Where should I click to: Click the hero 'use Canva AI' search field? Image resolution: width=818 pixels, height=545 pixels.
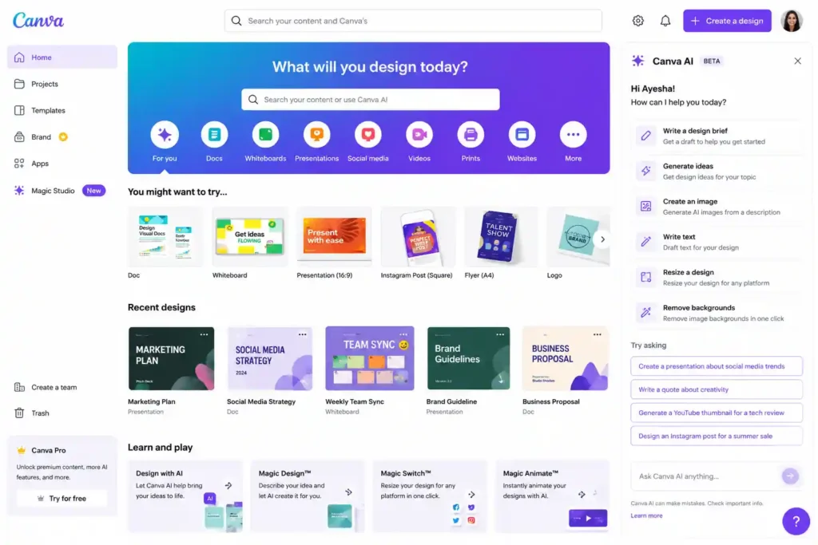(371, 100)
